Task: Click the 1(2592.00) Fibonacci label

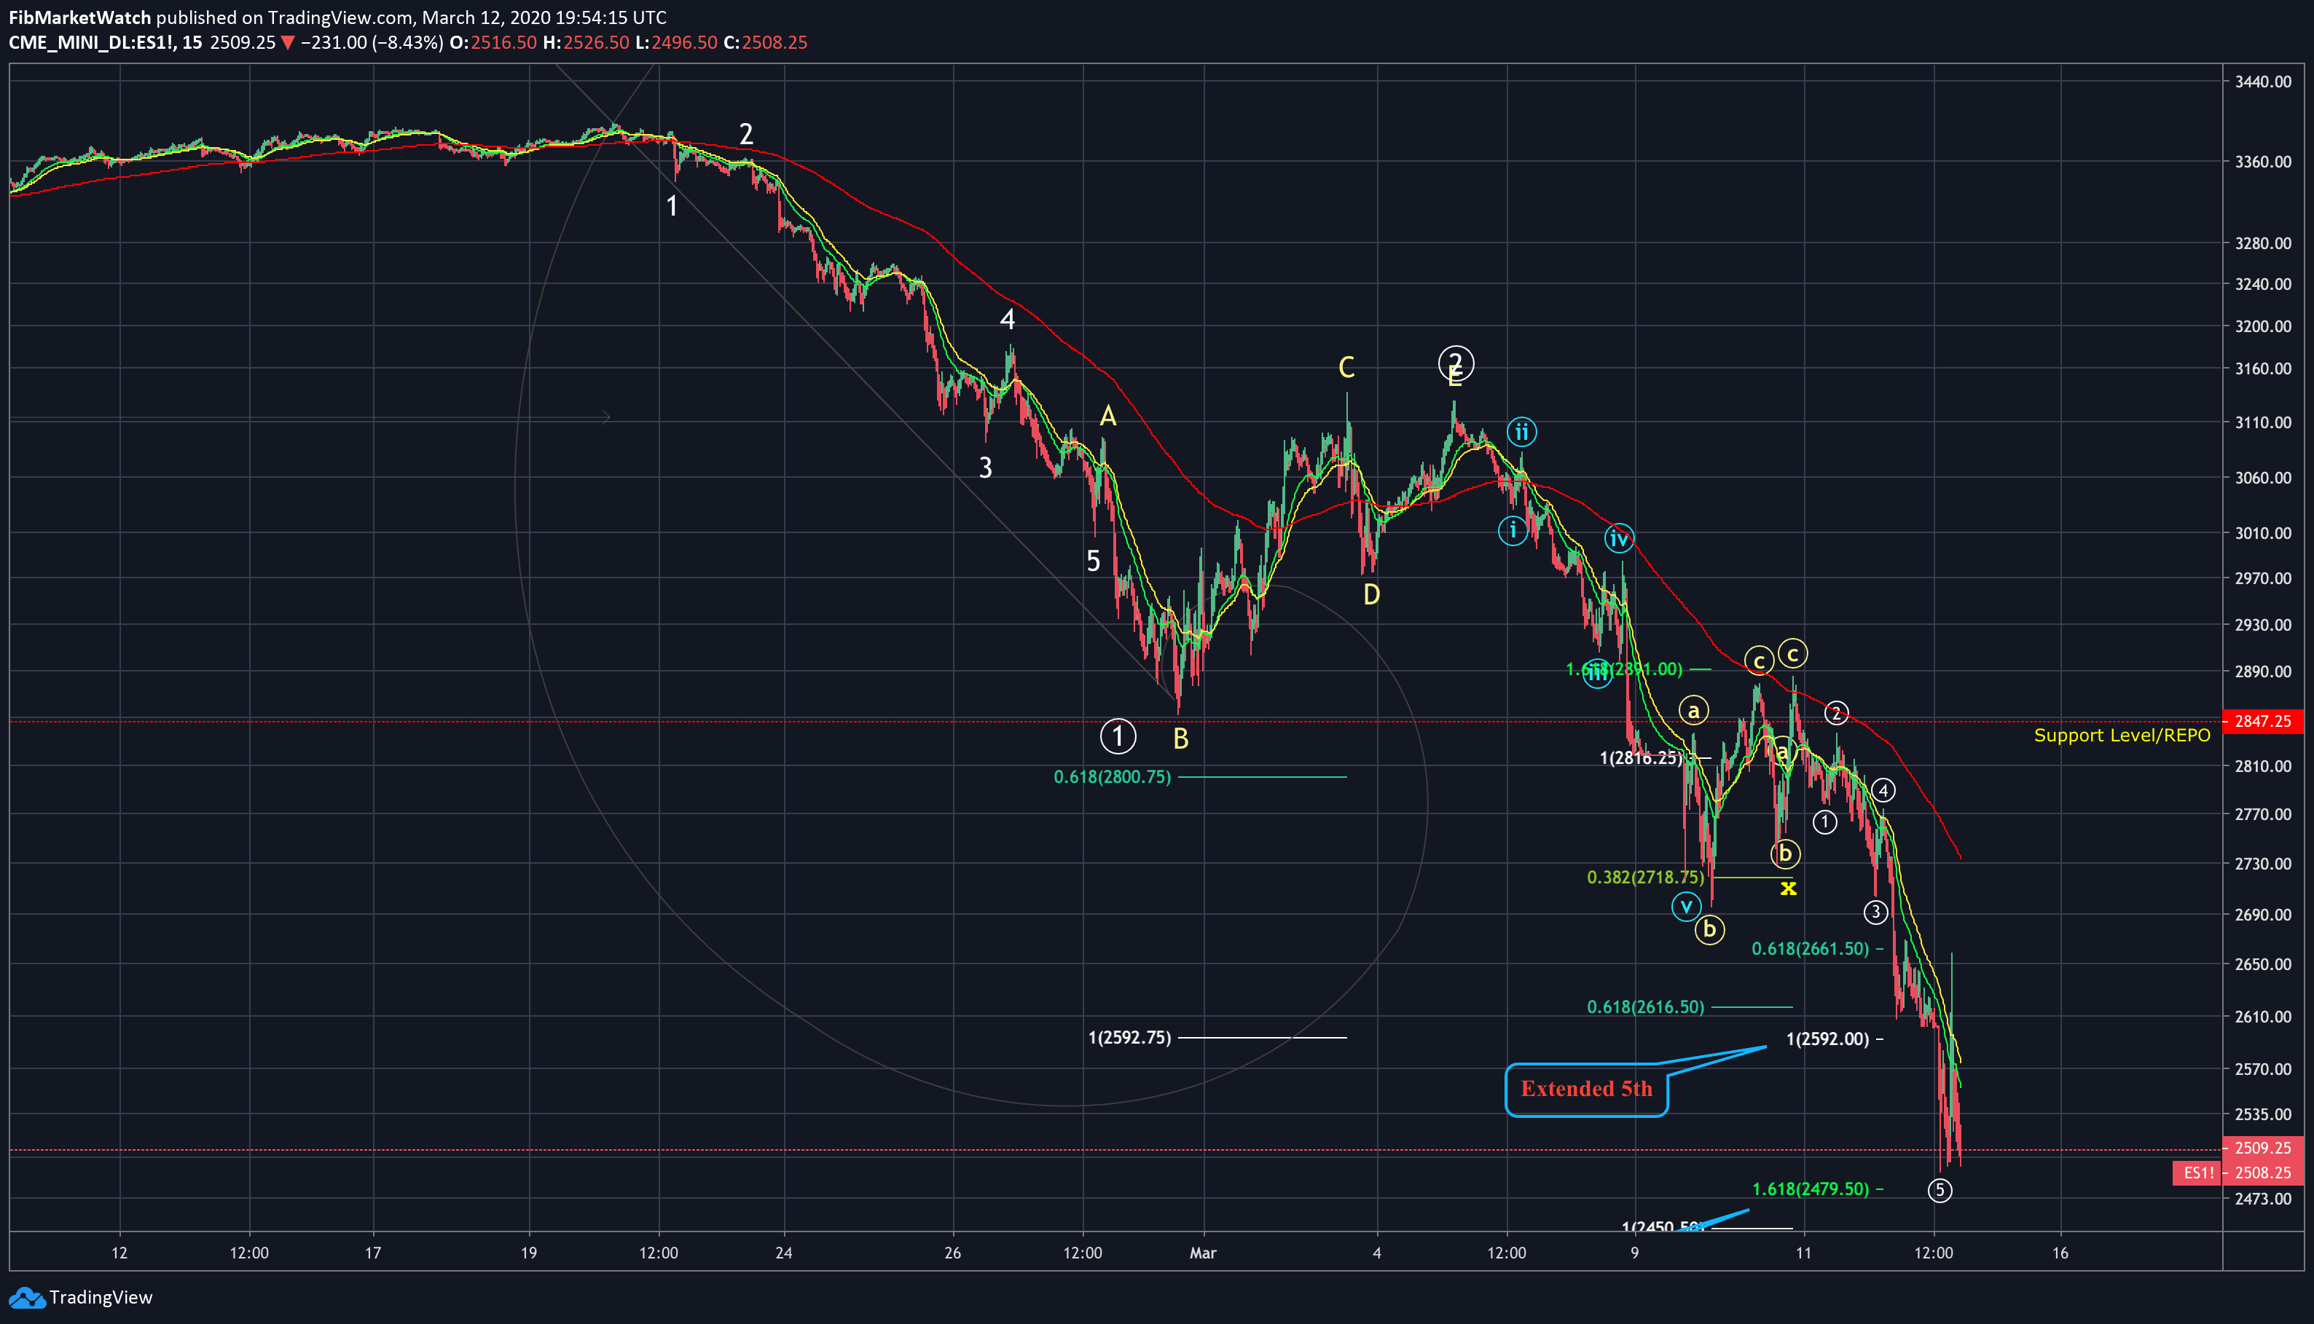Action: (x=1827, y=1039)
